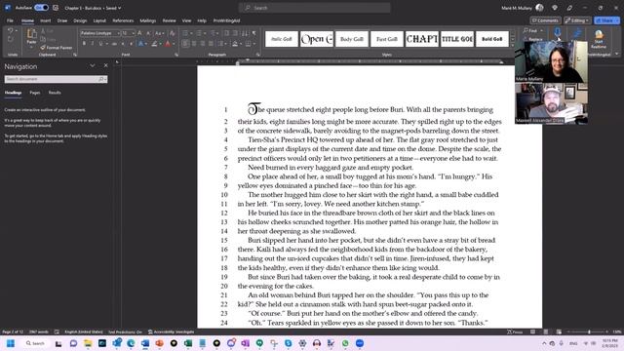Switch to the Results navigation tab
Screen dimensions: 624x351
55,93
